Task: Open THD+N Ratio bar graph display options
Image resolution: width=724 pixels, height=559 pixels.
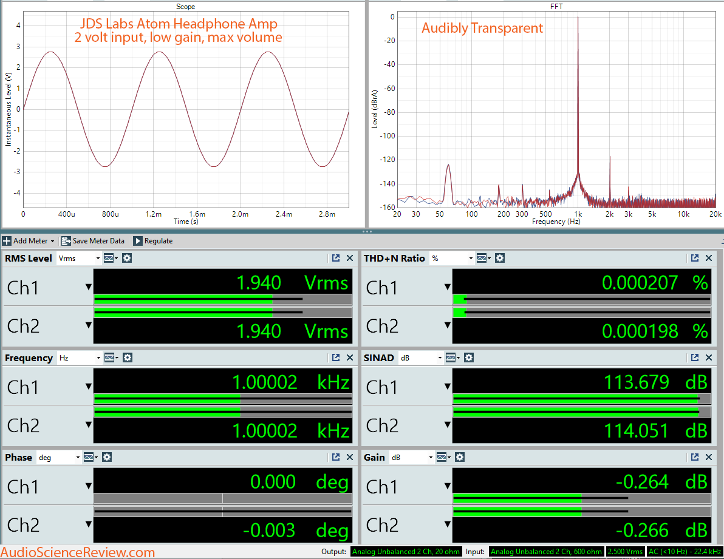Action: tap(483, 259)
